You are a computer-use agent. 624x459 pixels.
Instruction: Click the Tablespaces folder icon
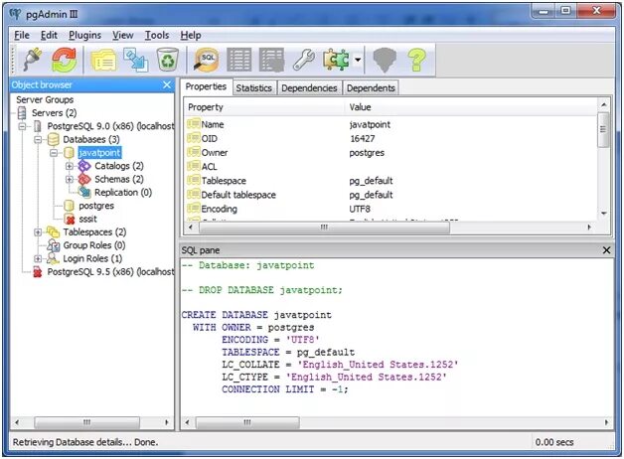click(53, 231)
